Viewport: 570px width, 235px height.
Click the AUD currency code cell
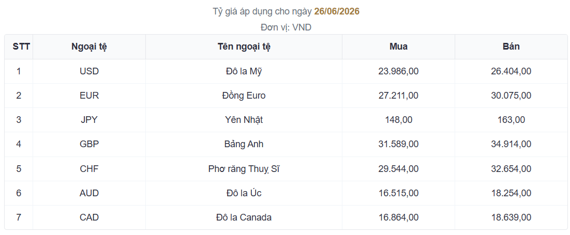click(x=89, y=193)
